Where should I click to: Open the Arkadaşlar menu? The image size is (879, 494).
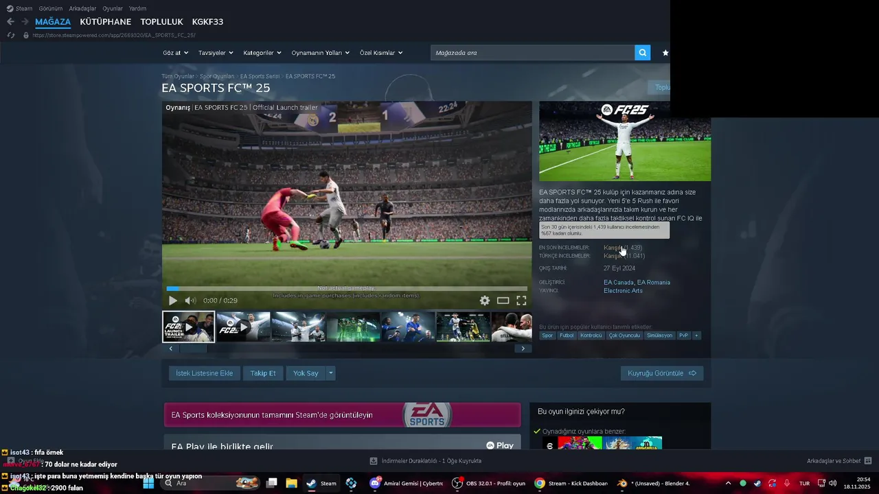pyautogui.click(x=83, y=8)
